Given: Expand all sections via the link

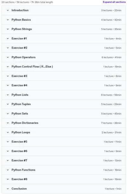Looking at the screenshot, I should pyautogui.click(x=114, y=2).
